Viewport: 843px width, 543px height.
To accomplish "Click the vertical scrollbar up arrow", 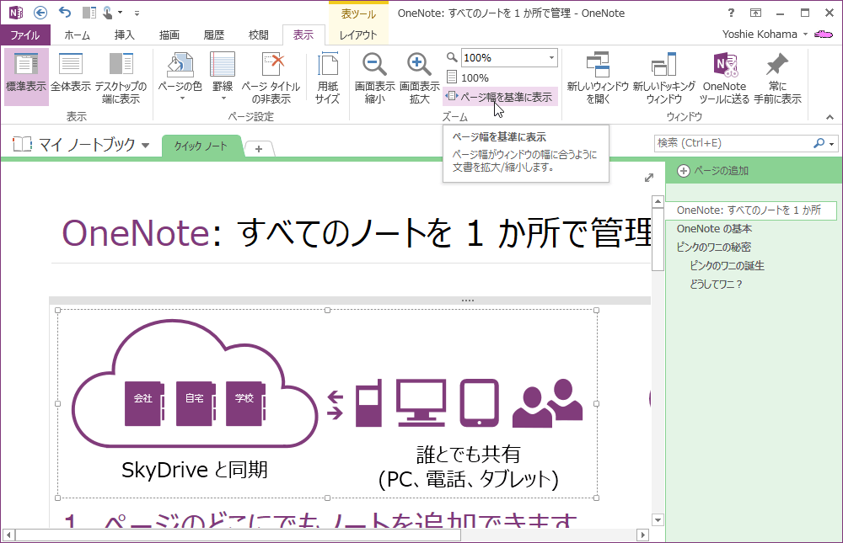I will click(658, 201).
